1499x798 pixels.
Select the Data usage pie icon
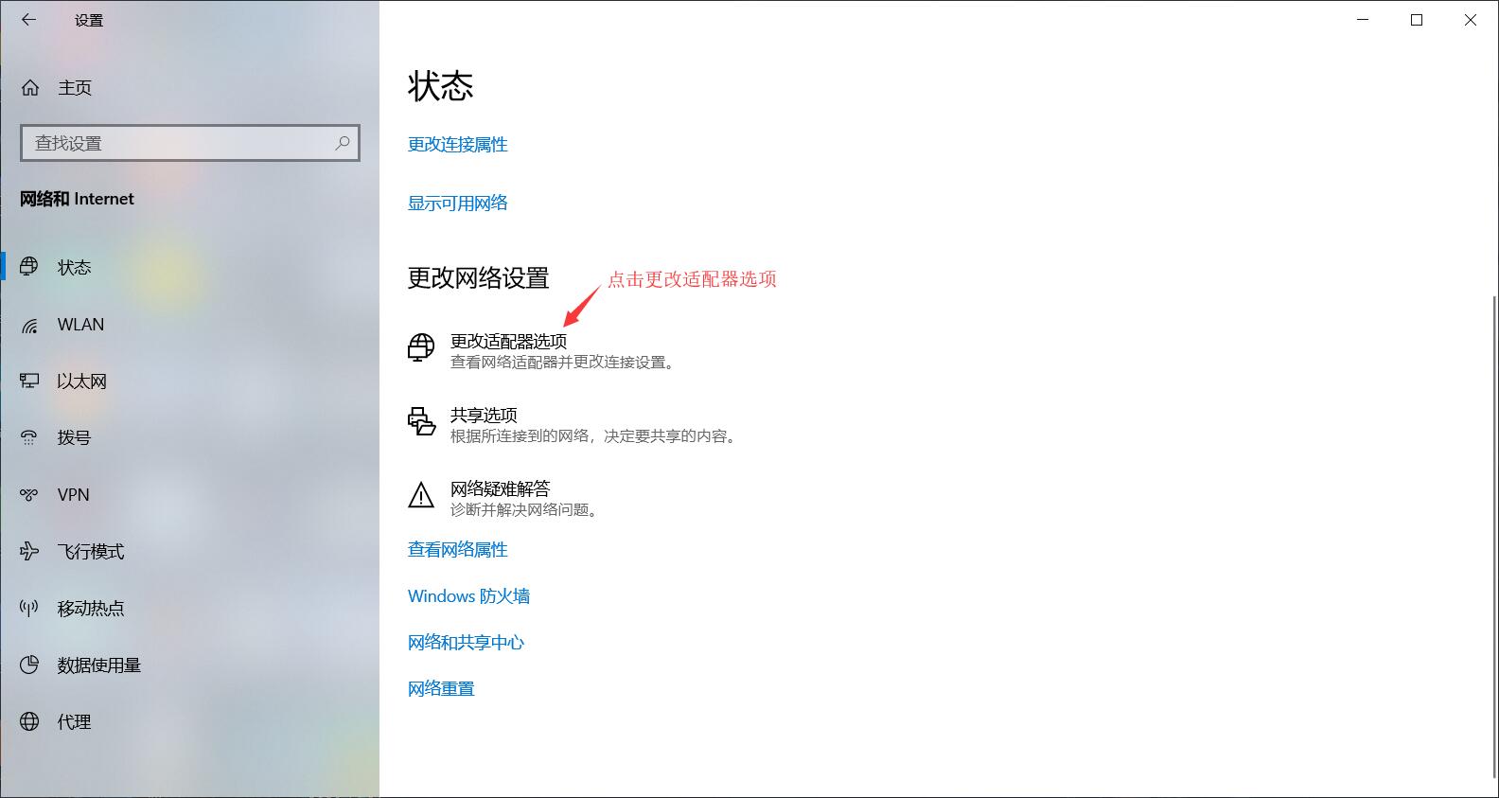tap(29, 665)
